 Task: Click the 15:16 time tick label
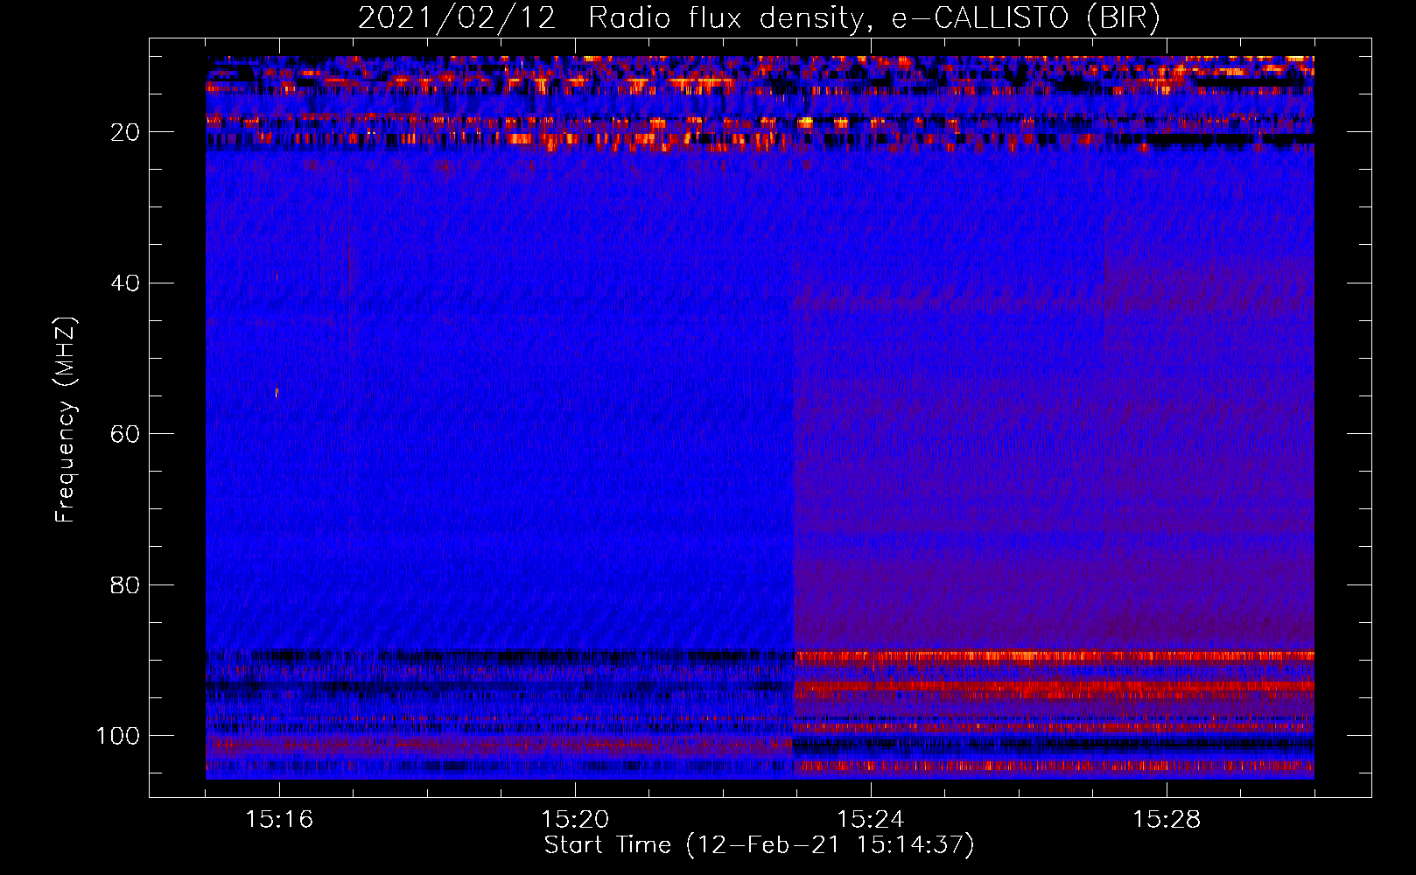(280, 820)
